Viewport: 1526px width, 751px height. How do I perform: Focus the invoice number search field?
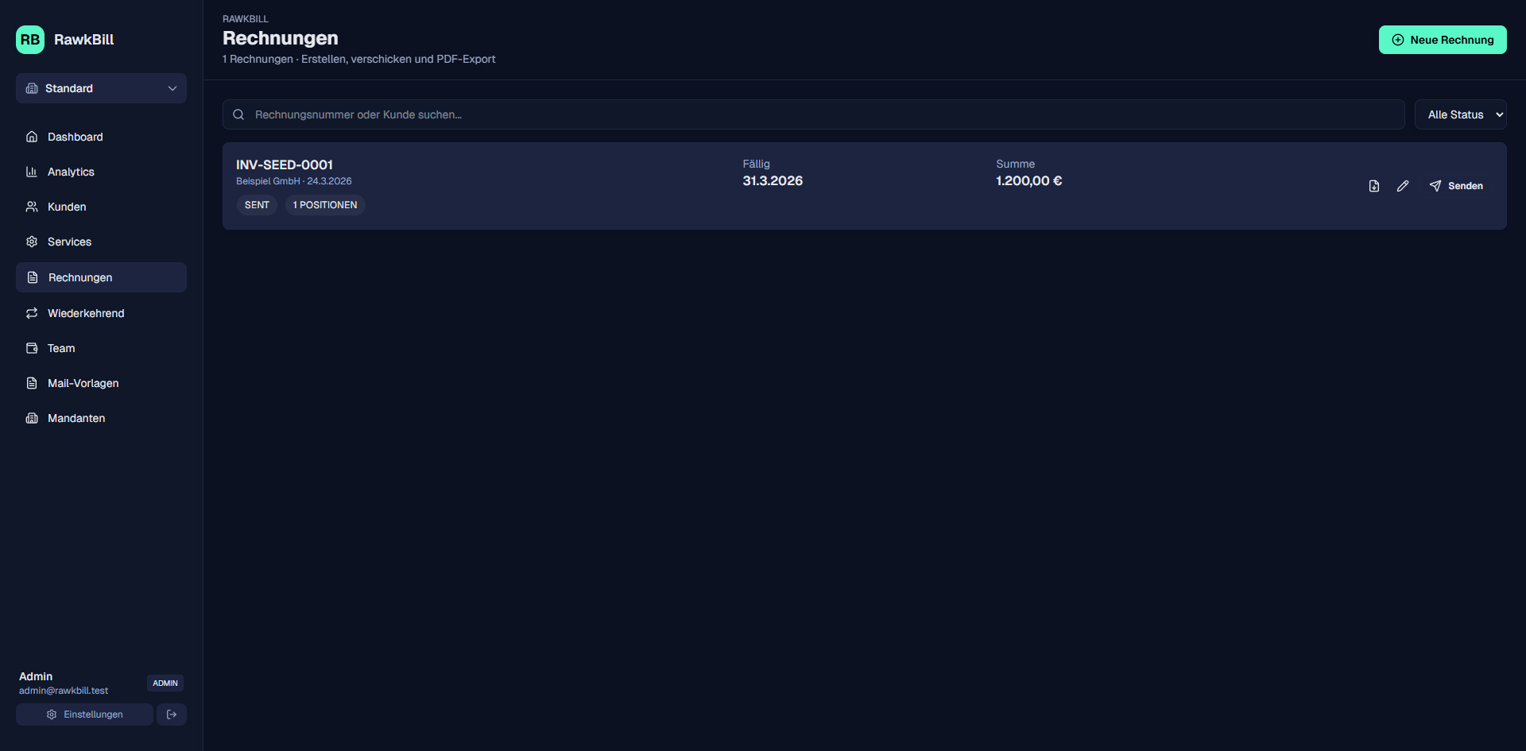[819, 114]
